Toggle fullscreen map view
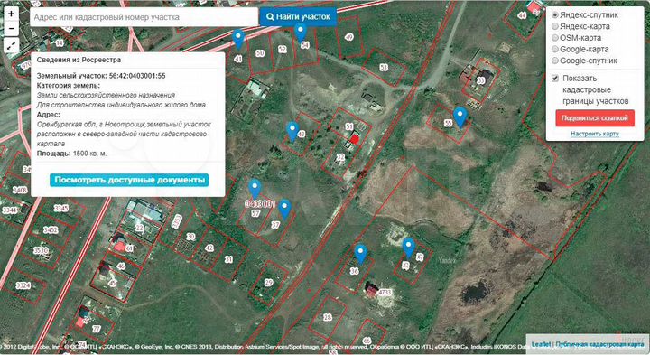The image size is (650, 355). [11, 45]
